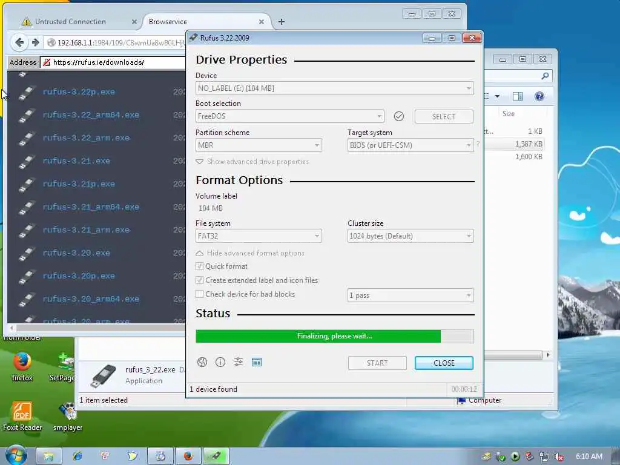This screenshot has width=620, height=465.
Task: Click the icon beside rufus-3.22p.exe
Action: [x=27, y=92]
